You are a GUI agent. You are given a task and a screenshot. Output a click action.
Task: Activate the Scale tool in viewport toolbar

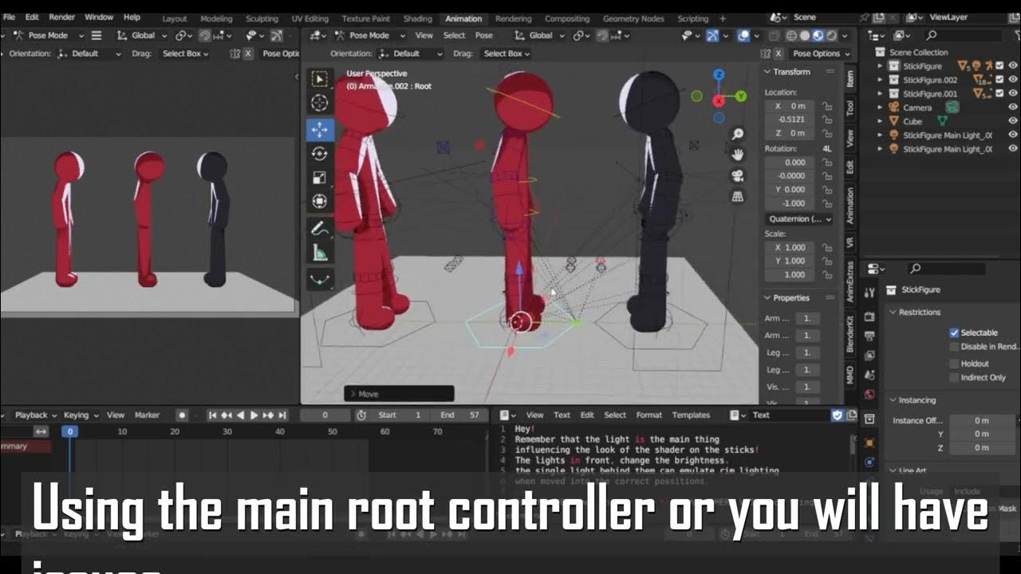pyautogui.click(x=320, y=178)
